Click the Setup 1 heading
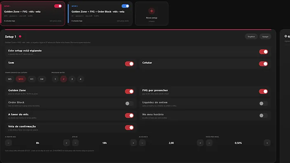This screenshot has height=163, width=290. 11,37
